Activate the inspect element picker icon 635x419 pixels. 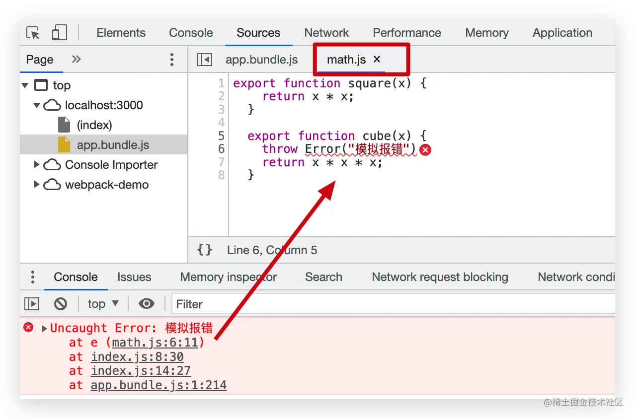tap(33, 33)
